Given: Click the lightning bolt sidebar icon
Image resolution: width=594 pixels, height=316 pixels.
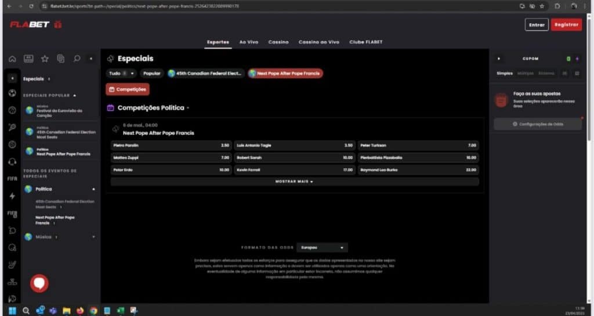Looking at the screenshot, I should click(12, 196).
